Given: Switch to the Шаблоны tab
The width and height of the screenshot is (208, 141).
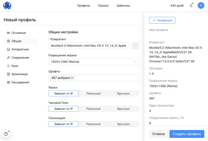Looking at the screenshot, I should pos(123,6).
